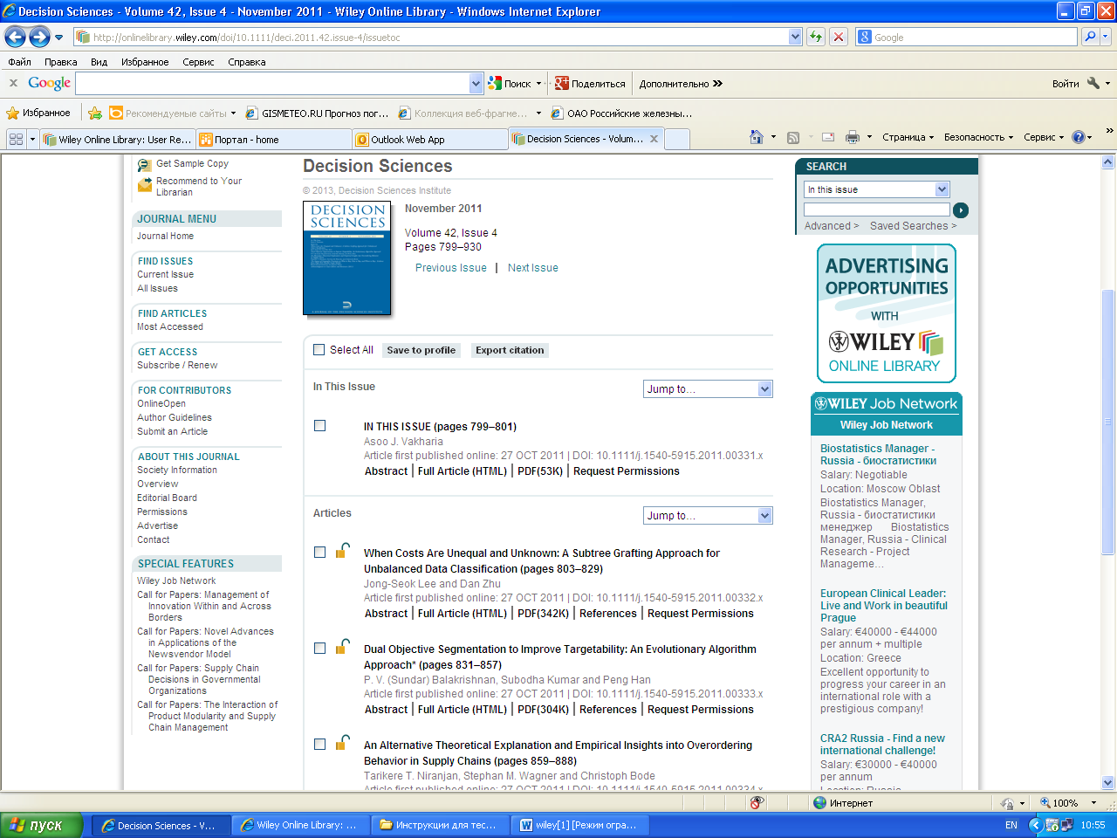Open the Избранное favorites star button
The height and width of the screenshot is (838, 1117).
pos(38,113)
